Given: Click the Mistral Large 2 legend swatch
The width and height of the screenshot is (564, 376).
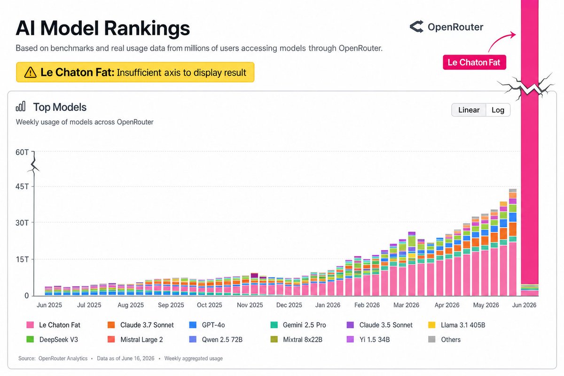Looking at the screenshot, I should coord(111,339).
